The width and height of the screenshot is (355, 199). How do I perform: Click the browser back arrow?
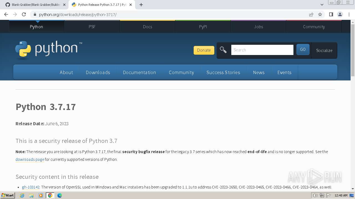[x=6, y=14]
